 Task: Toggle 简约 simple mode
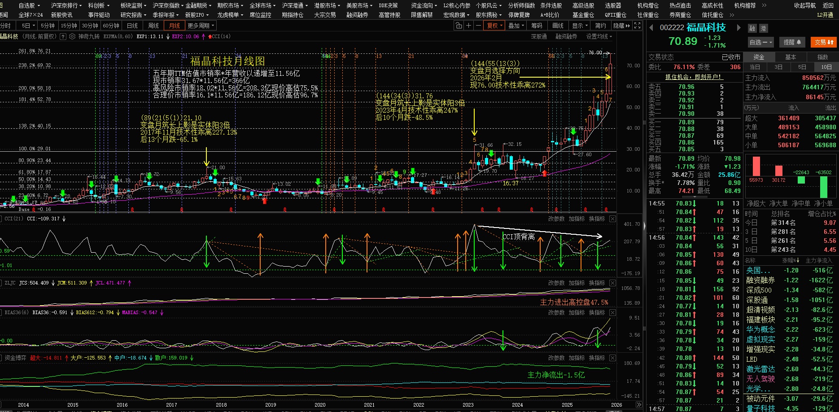(600, 26)
